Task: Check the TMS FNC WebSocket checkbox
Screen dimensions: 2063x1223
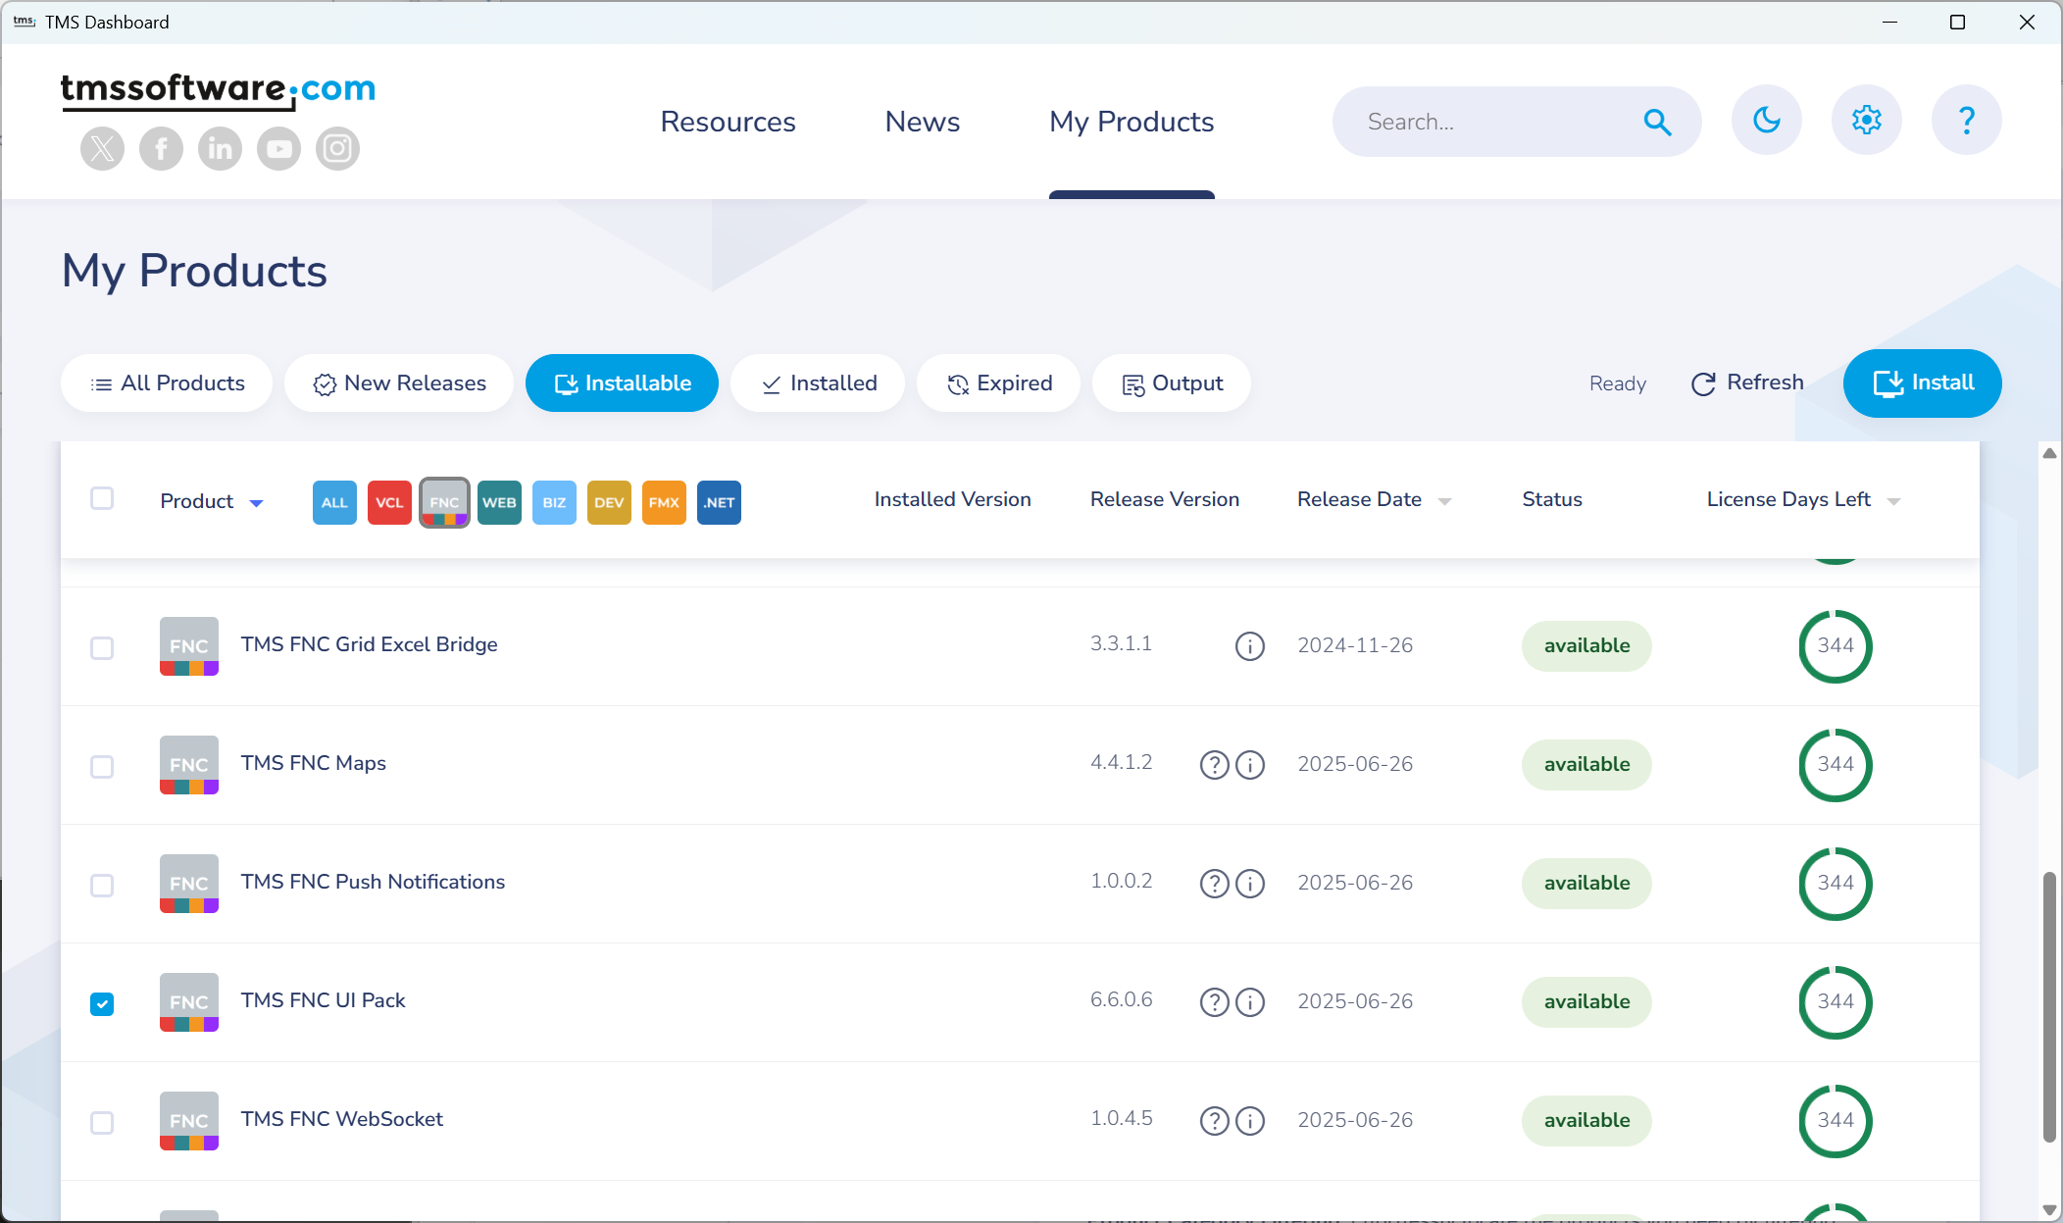Action: (x=102, y=1123)
